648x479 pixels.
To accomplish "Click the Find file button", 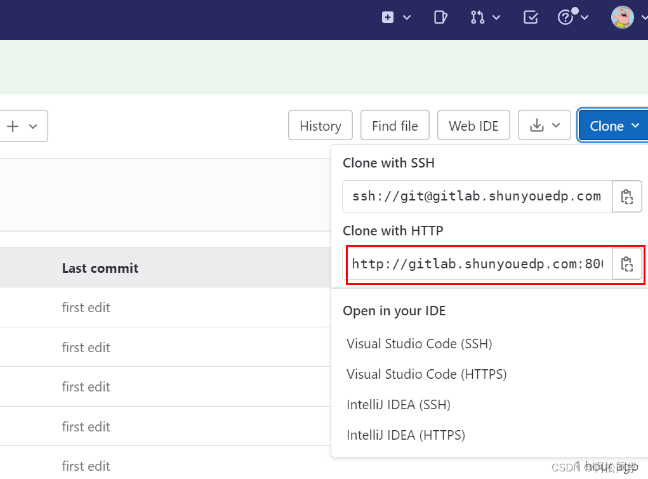I will click(395, 126).
